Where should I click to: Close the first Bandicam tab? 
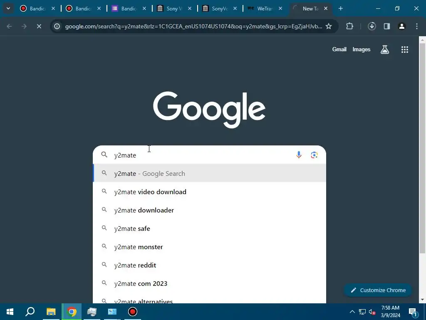tap(53, 9)
